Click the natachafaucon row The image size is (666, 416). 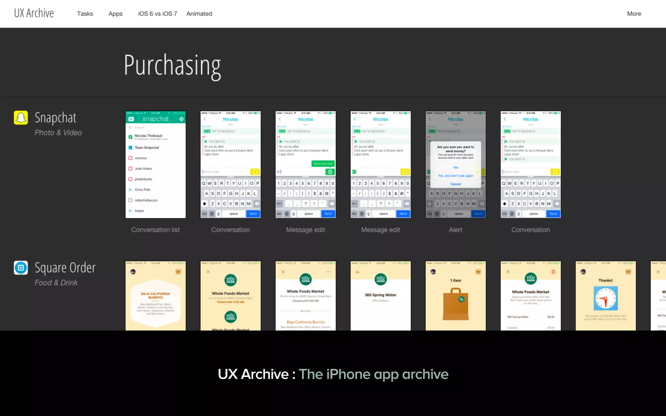click(155, 200)
